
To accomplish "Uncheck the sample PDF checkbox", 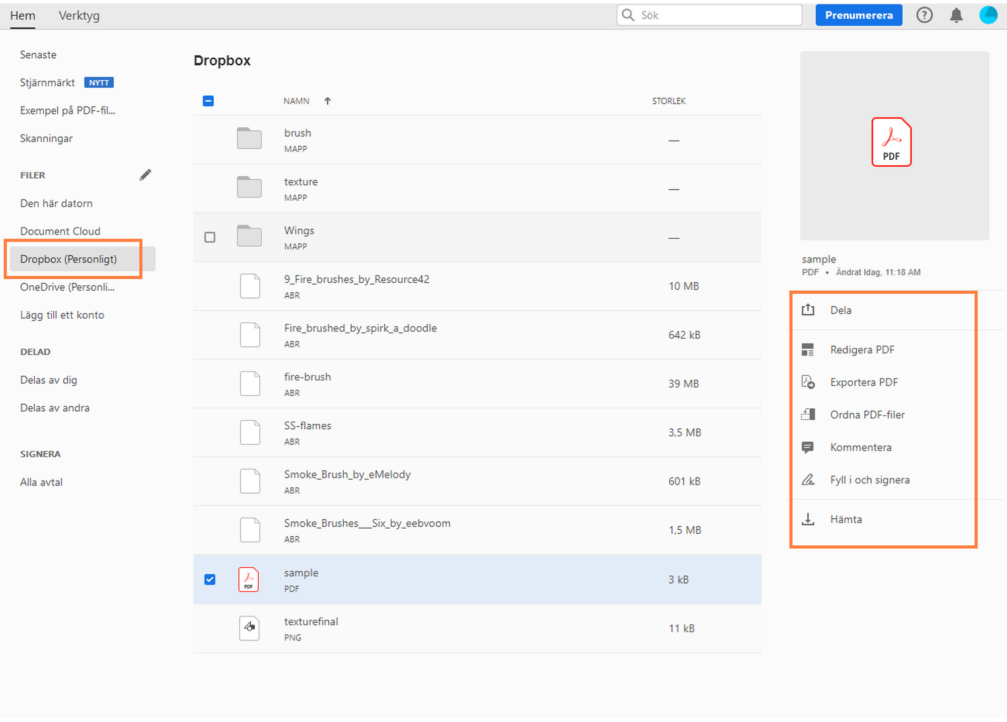I will pos(210,579).
